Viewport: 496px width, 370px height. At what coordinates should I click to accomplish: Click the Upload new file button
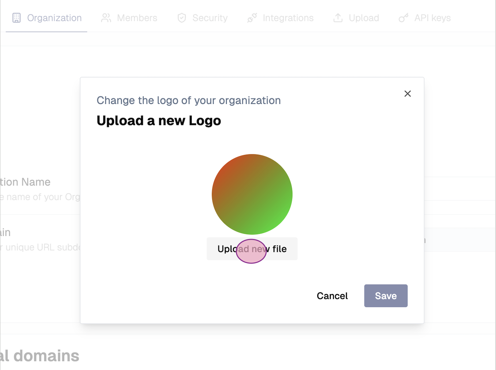tap(252, 249)
